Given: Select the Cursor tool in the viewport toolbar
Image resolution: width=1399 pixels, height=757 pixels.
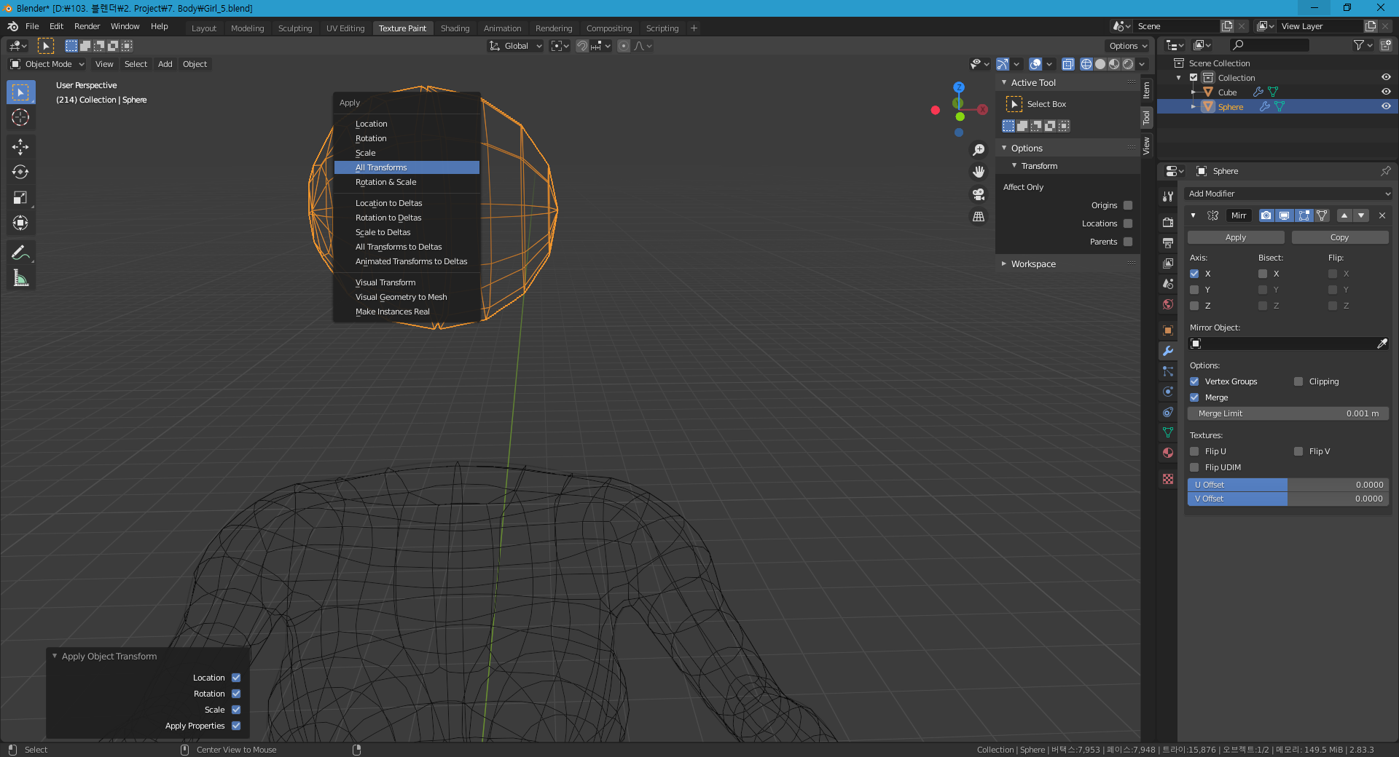Looking at the screenshot, I should [20, 117].
